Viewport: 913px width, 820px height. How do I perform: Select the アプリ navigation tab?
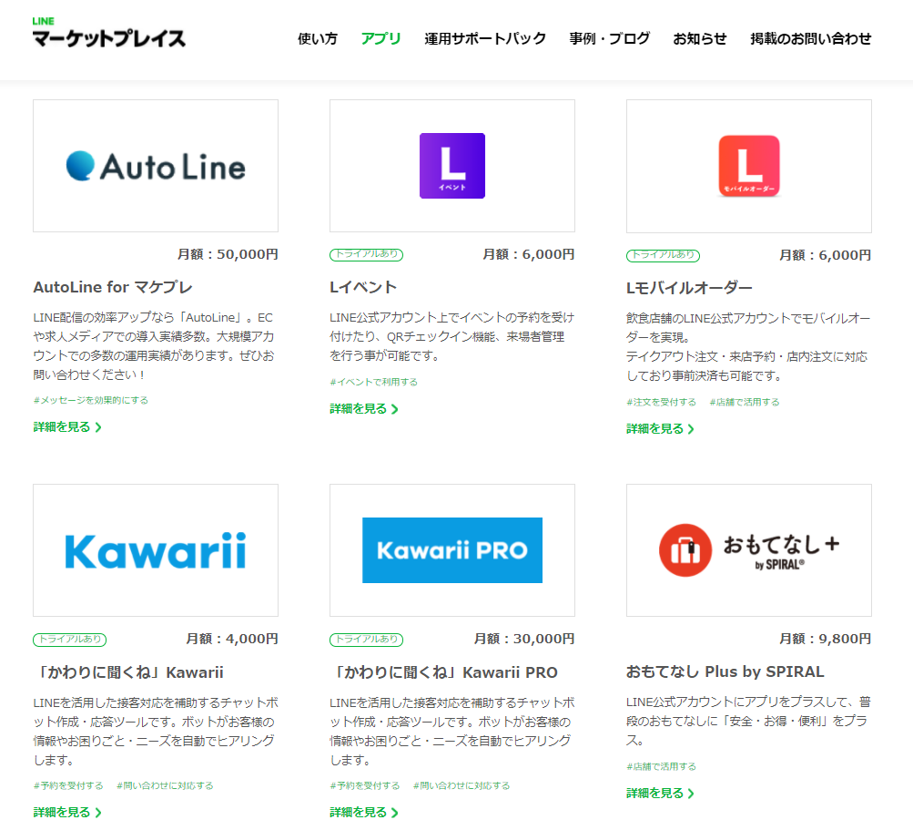pos(380,38)
